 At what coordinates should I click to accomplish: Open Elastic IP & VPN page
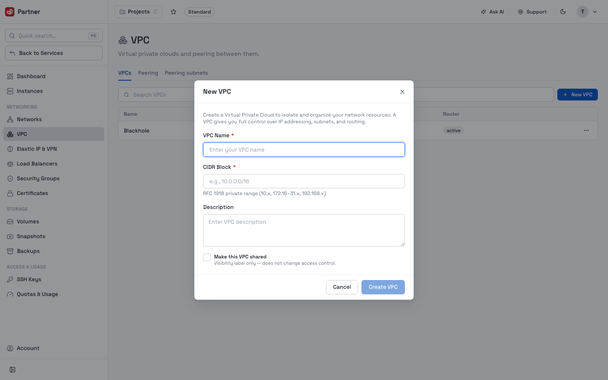click(x=54, y=149)
